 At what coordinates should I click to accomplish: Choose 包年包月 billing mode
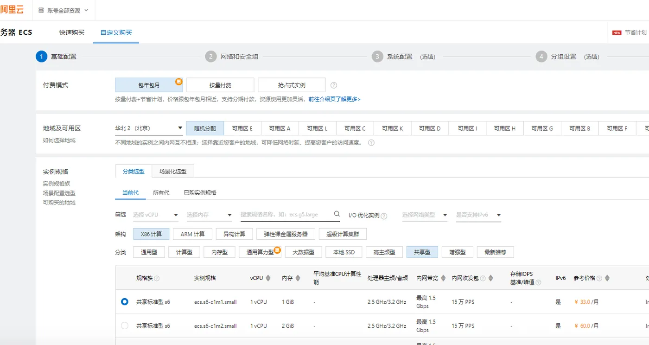point(149,85)
